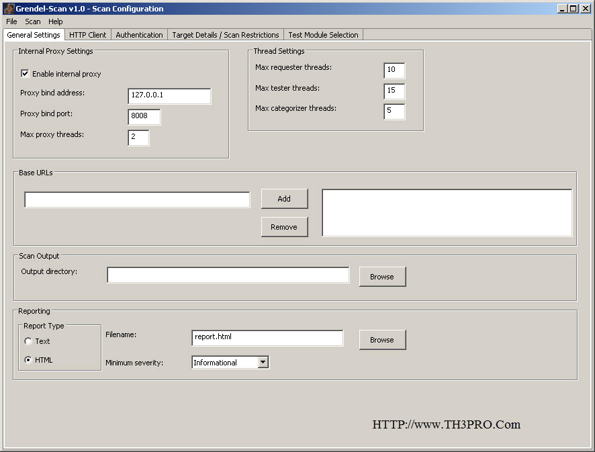Select the HTML report type

coord(28,360)
